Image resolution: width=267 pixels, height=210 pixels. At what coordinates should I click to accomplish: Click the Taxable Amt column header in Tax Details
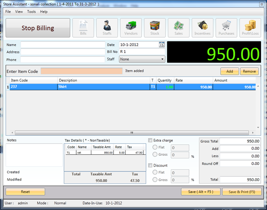[102, 147]
